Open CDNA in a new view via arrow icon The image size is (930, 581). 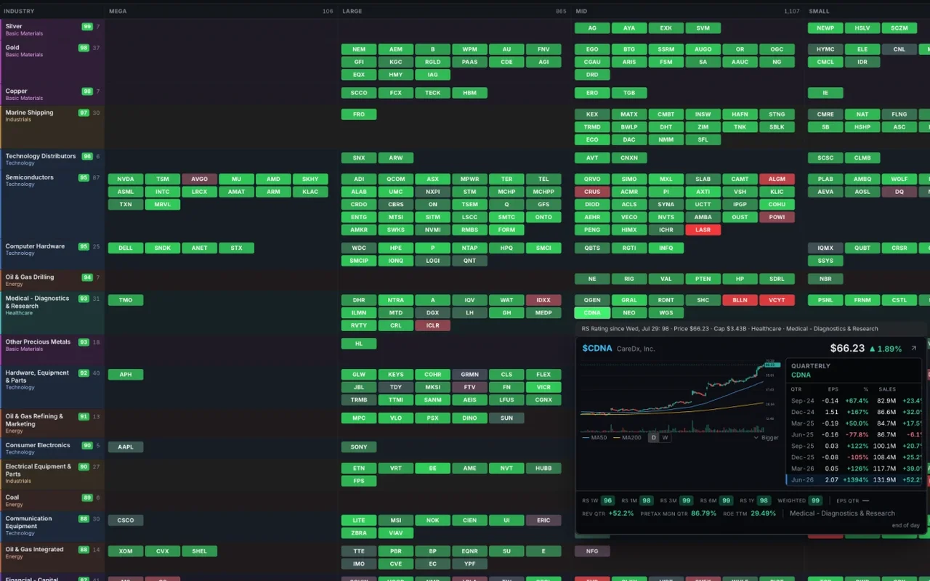[x=914, y=349]
